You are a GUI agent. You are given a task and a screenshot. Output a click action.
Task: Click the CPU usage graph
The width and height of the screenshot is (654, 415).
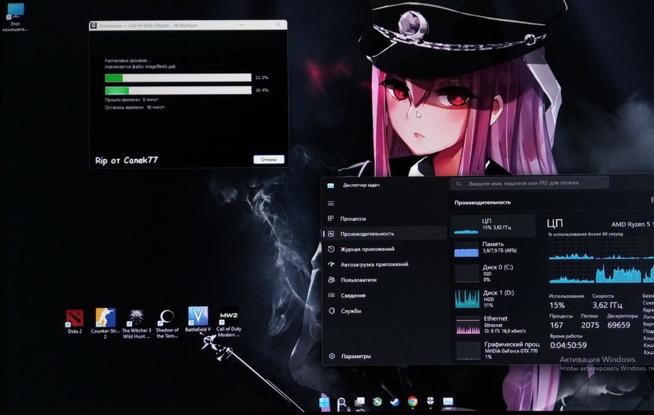pos(600,261)
